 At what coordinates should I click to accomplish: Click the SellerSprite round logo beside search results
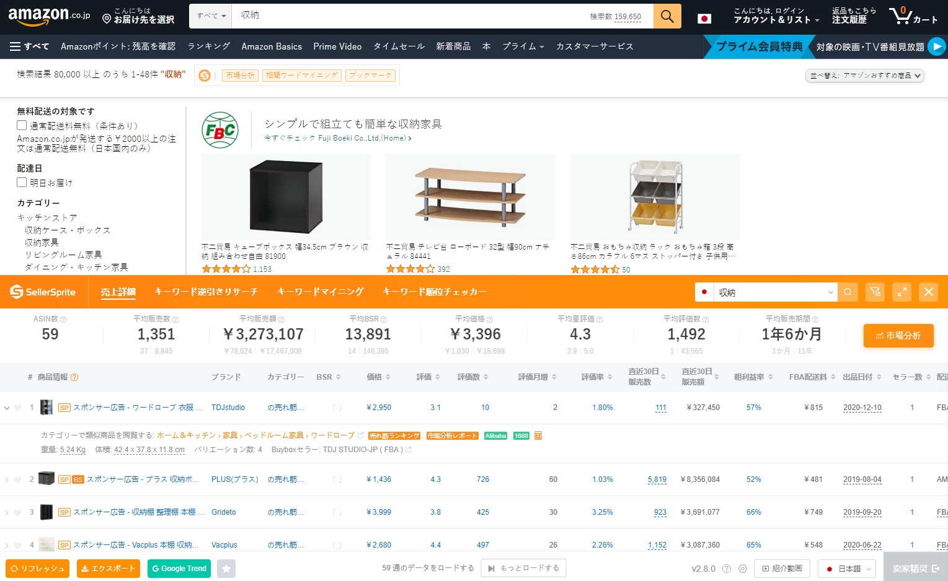[205, 76]
